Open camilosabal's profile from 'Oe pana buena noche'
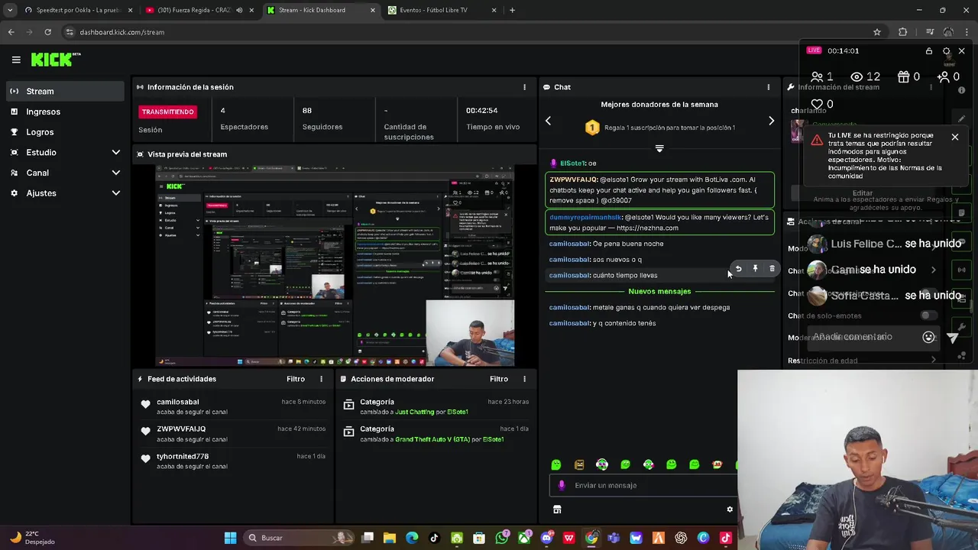The image size is (978, 550). (x=569, y=244)
